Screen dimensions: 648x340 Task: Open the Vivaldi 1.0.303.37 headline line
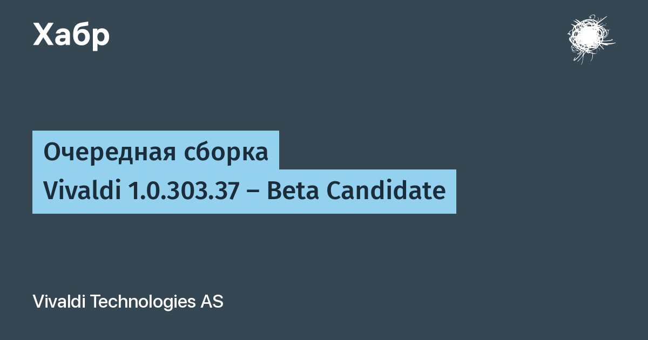click(244, 191)
